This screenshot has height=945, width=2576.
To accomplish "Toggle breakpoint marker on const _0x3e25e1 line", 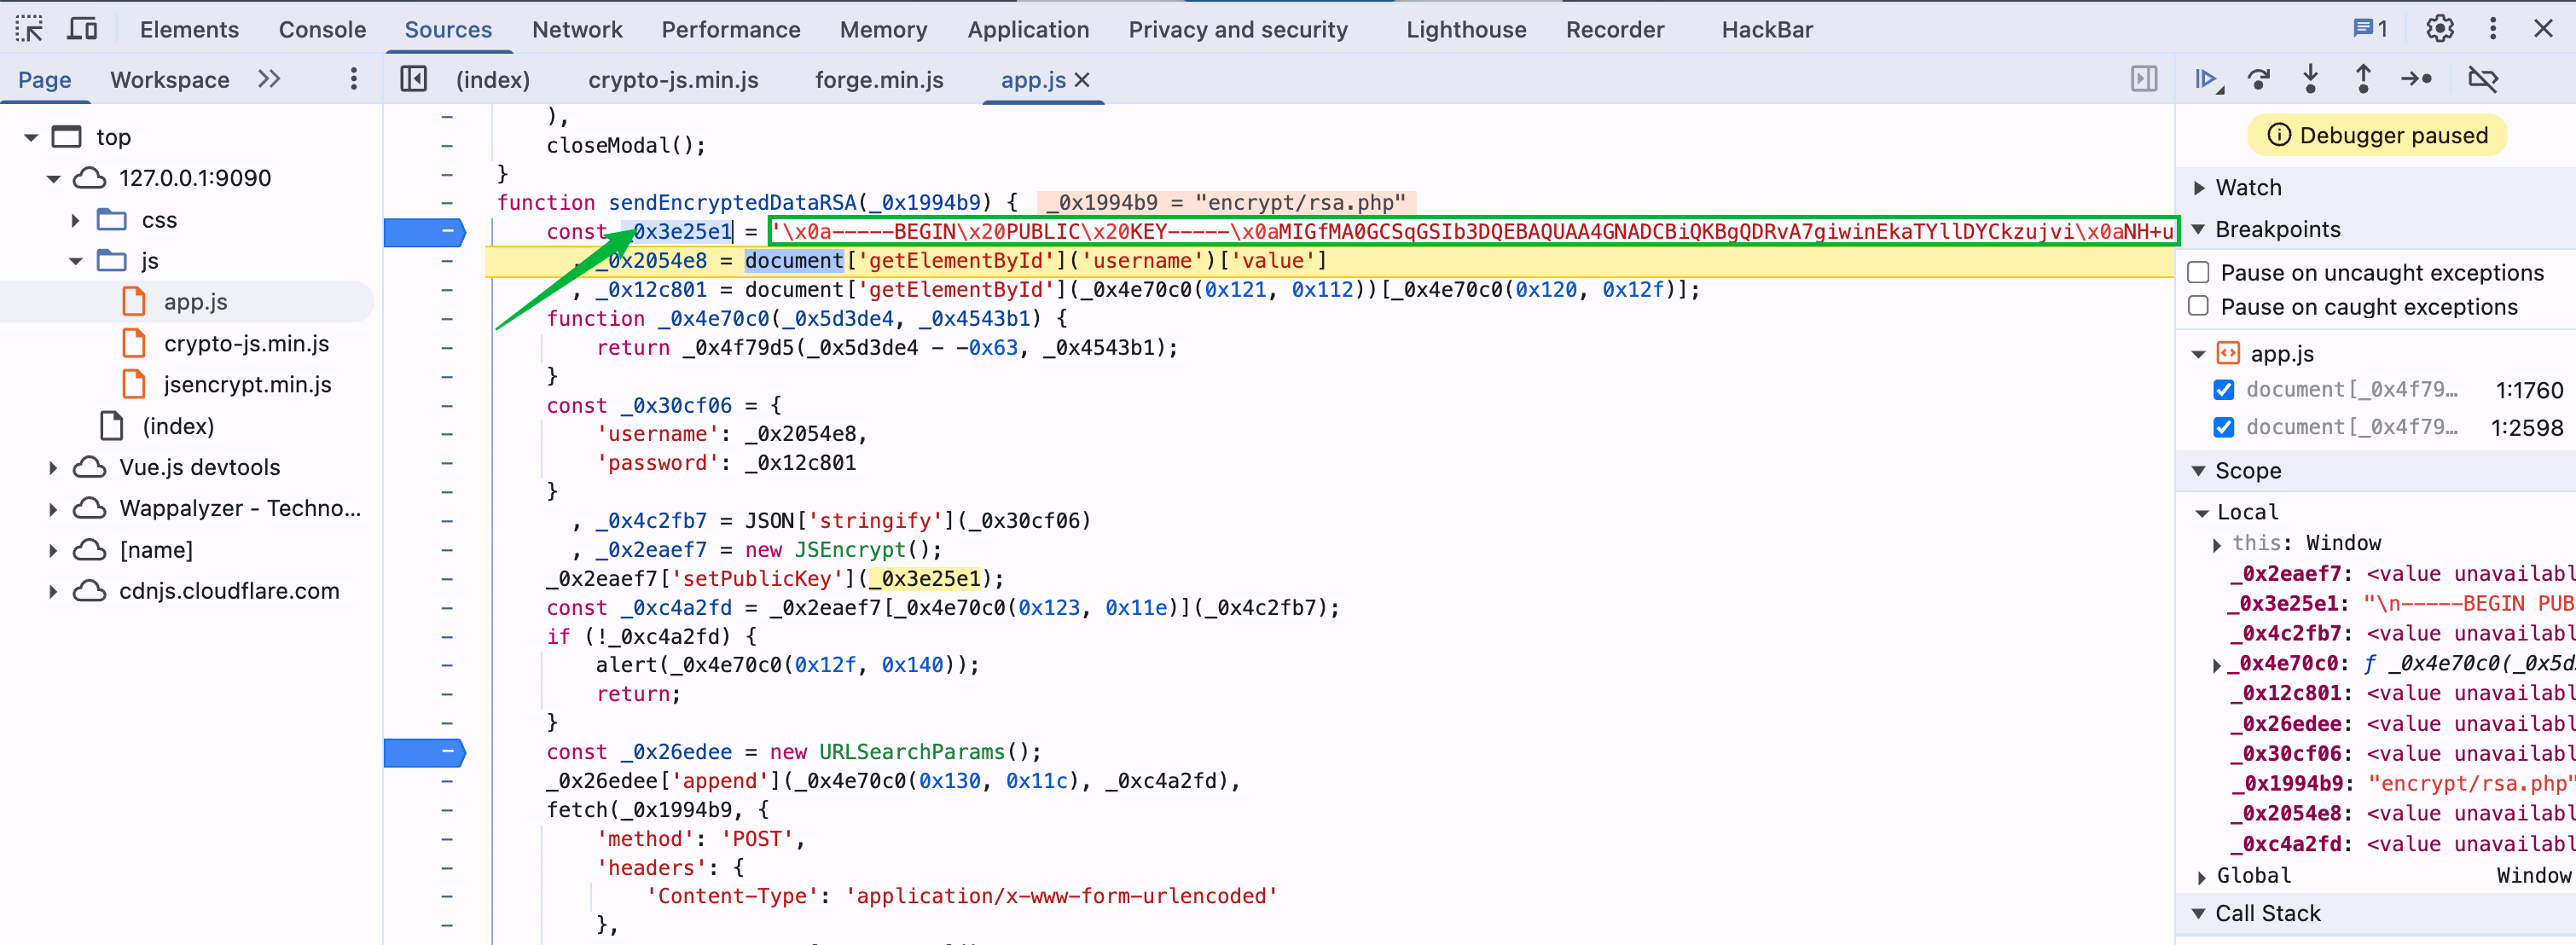I will pyautogui.click(x=425, y=232).
